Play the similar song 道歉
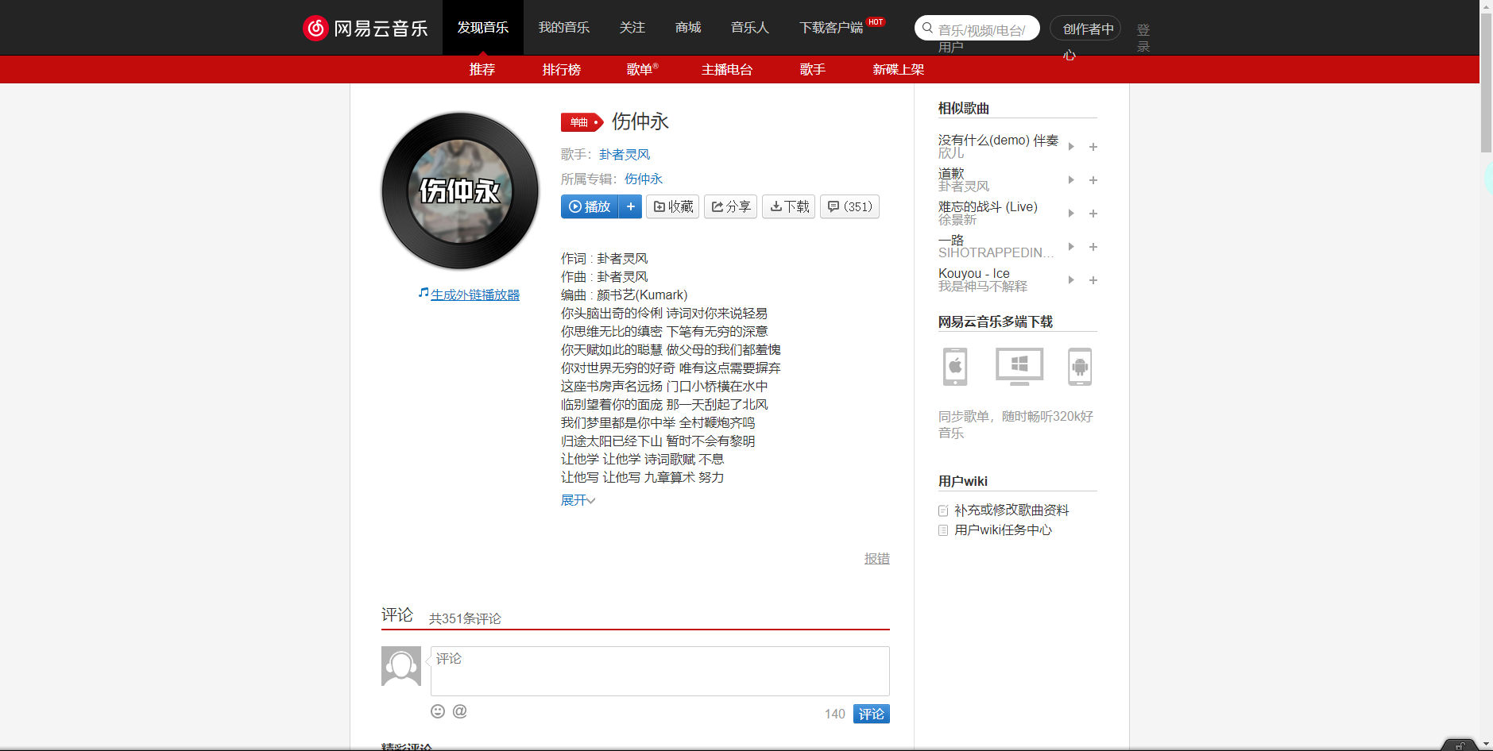This screenshot has height=751, width=1493. click(1070, 179)
